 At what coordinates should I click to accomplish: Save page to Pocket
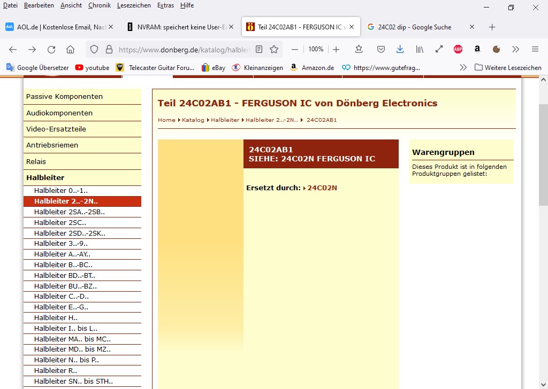pos(381,49)
